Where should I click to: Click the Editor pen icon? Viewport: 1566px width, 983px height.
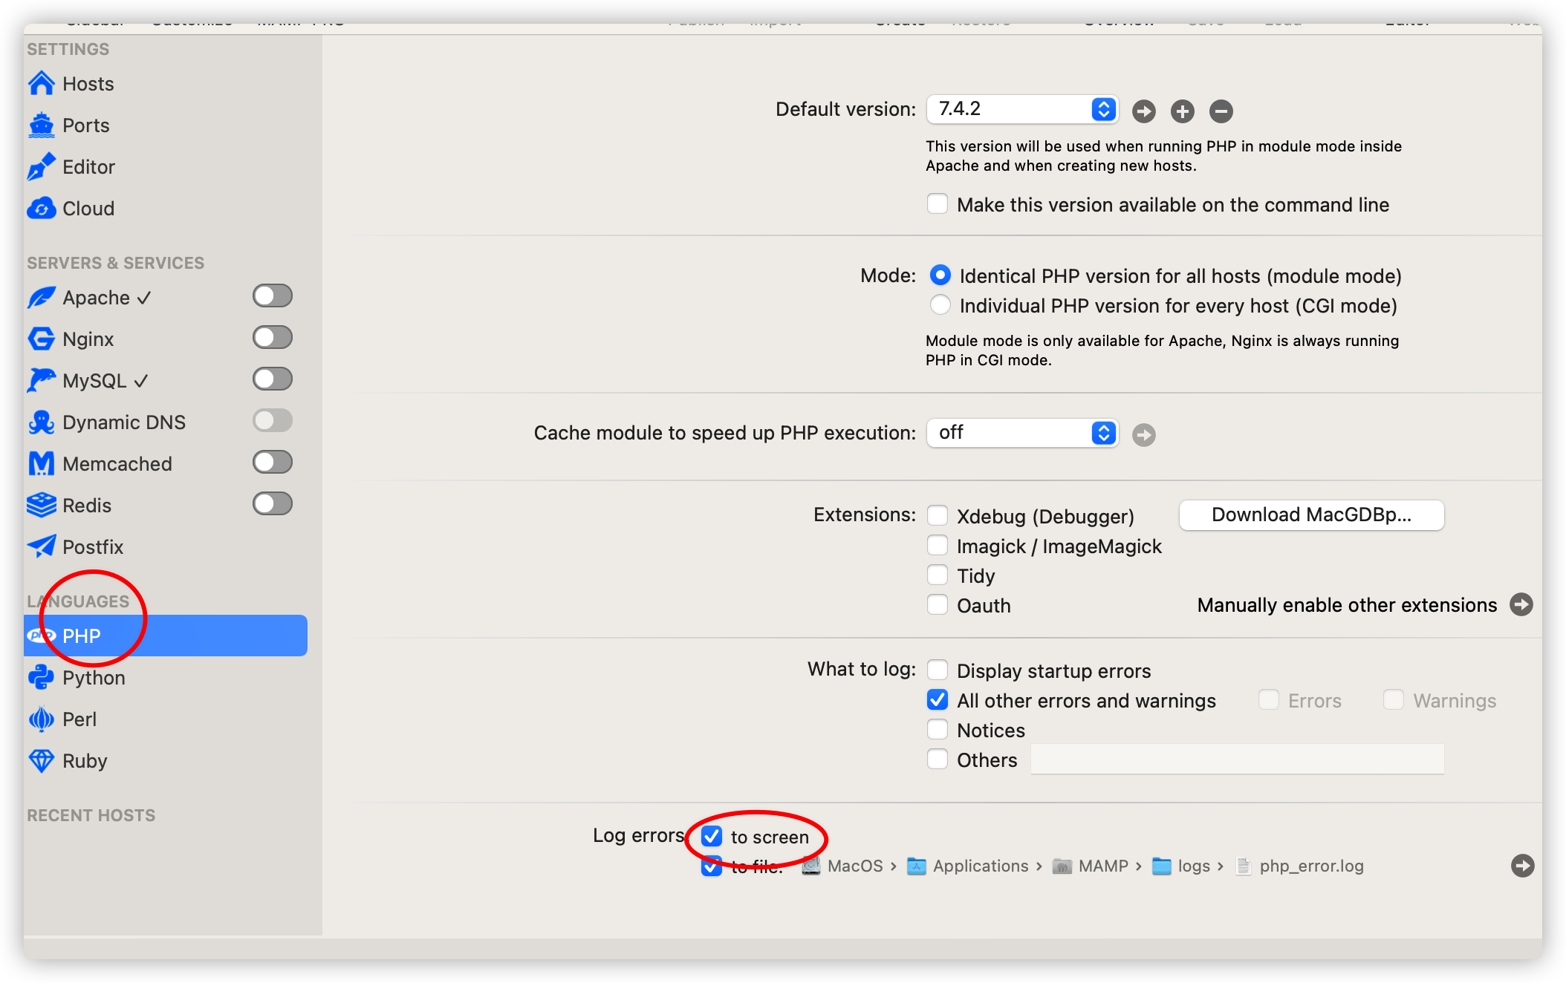(x=42, y=166)
